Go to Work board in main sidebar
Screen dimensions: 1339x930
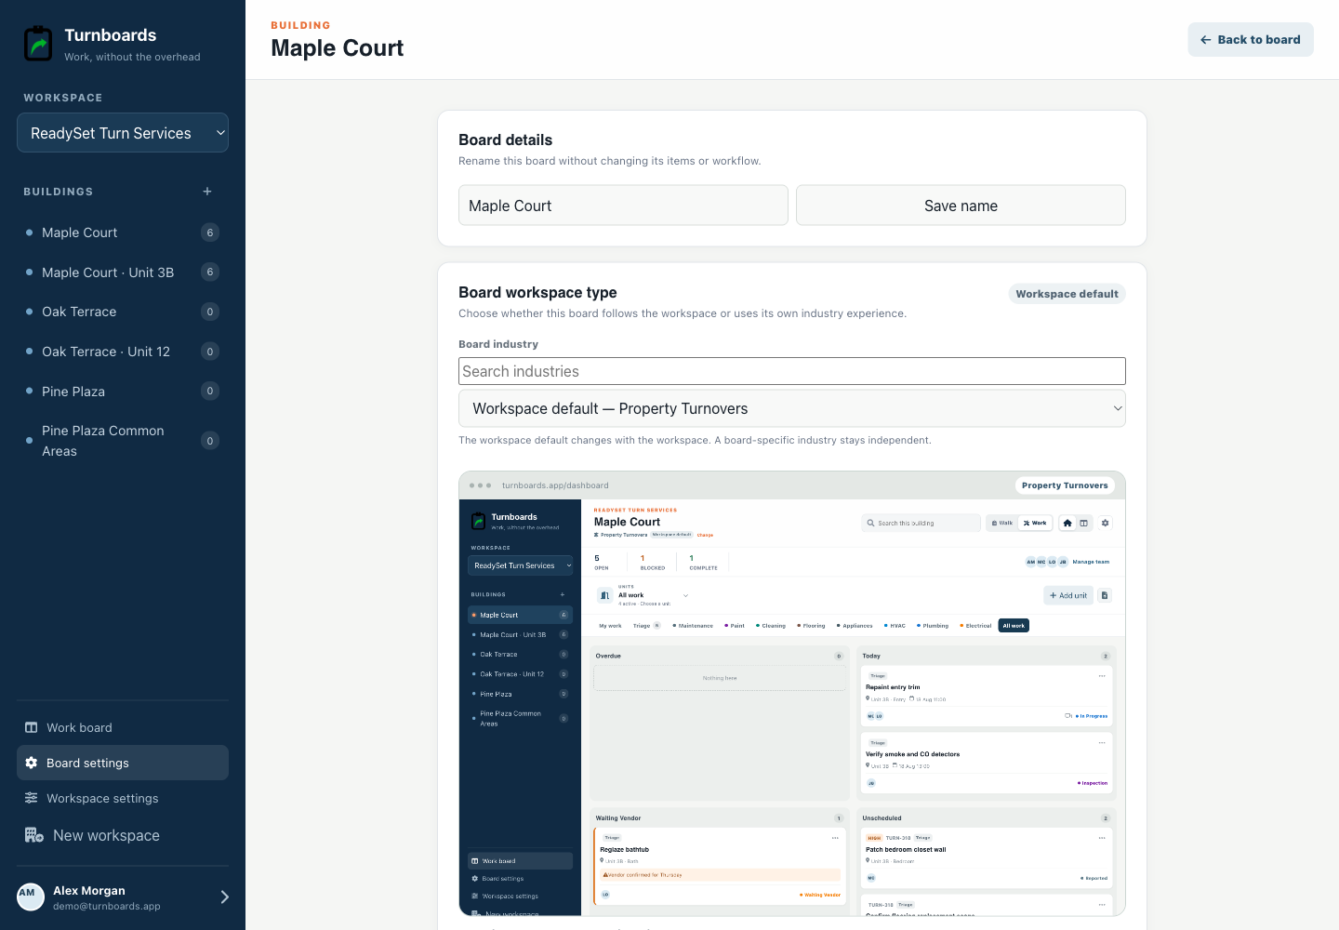pyautogui.click(x=123, y=727)
